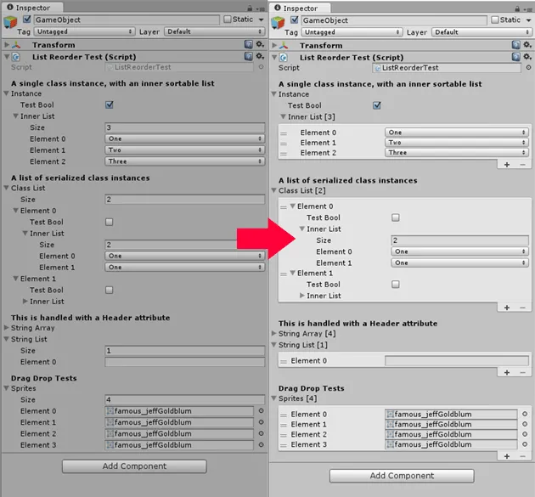This screenshot has height=497, width=535.
Task: Toggle Static checkbox in left inspector
Action: pyautogui.click(x=228, y=20)
